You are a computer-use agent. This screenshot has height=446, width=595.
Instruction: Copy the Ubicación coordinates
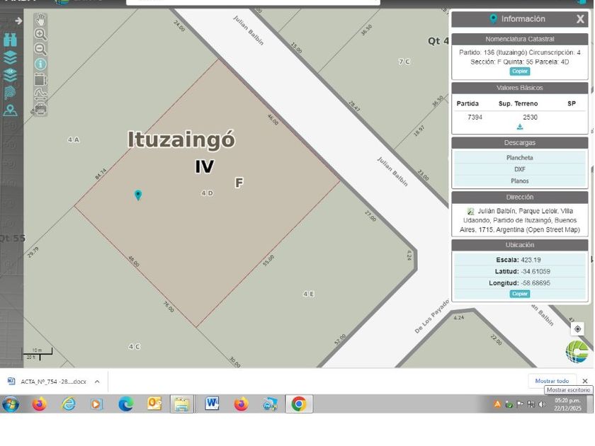coord(519,294)
